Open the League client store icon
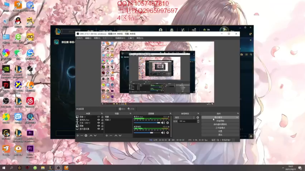The height and width of the screenshot is (171, 305). click(194, 30)
